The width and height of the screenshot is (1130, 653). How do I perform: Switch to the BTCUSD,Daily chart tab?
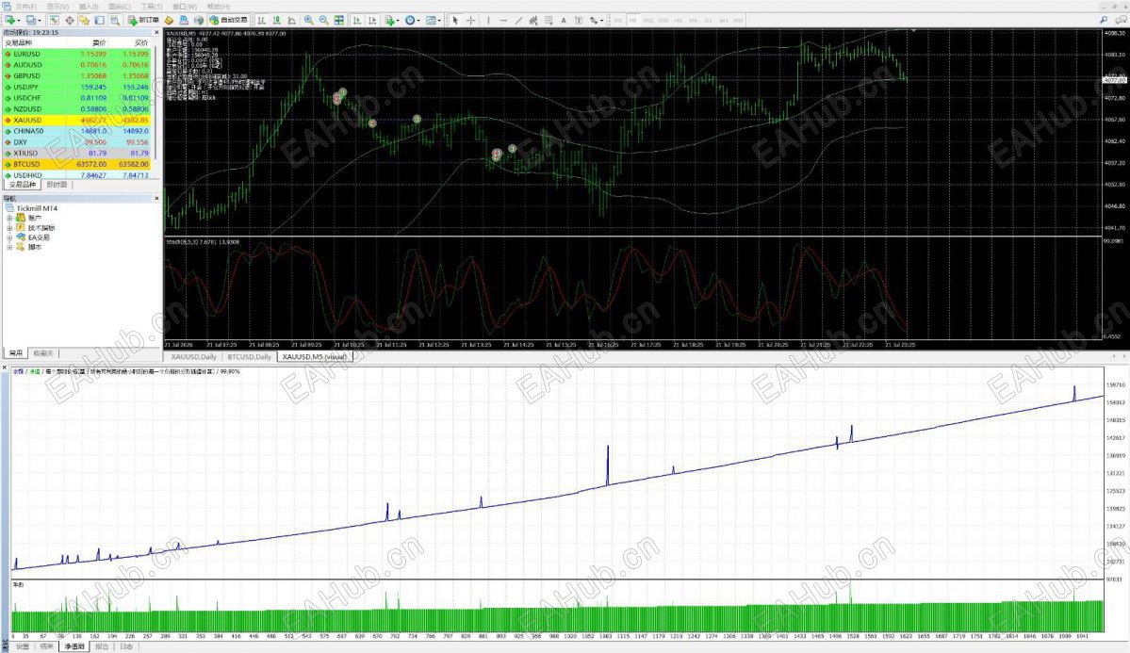250,357
